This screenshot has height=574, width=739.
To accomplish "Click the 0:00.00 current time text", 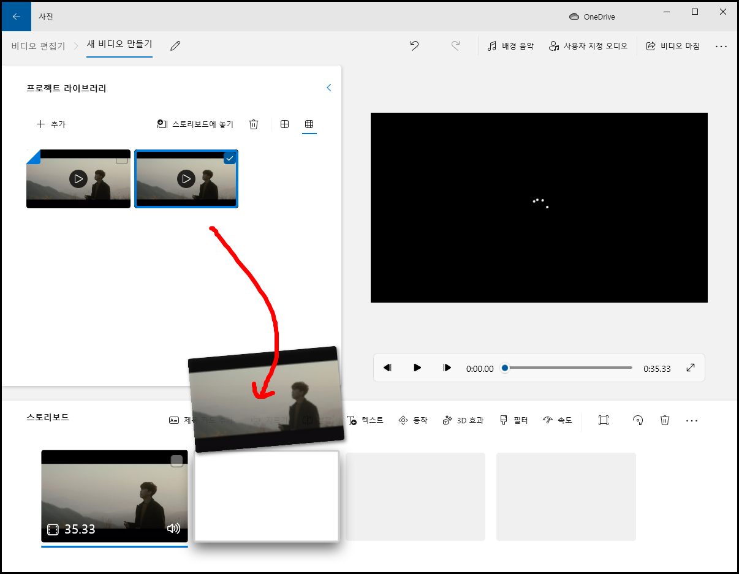I will [x=480, y=369].
